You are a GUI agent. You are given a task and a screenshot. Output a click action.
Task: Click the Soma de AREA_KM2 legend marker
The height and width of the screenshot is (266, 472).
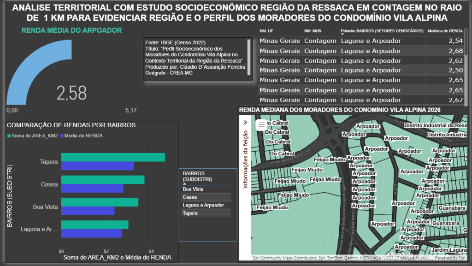coord(9,136)
